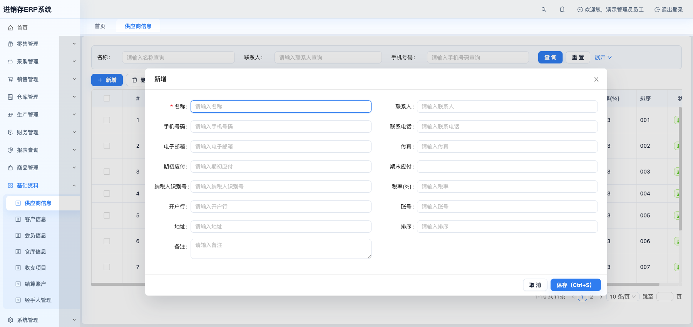Check the checkbox for row 1
Image resolution: width=693 pixels, height=327 pixels.
(x=107, y=120)
